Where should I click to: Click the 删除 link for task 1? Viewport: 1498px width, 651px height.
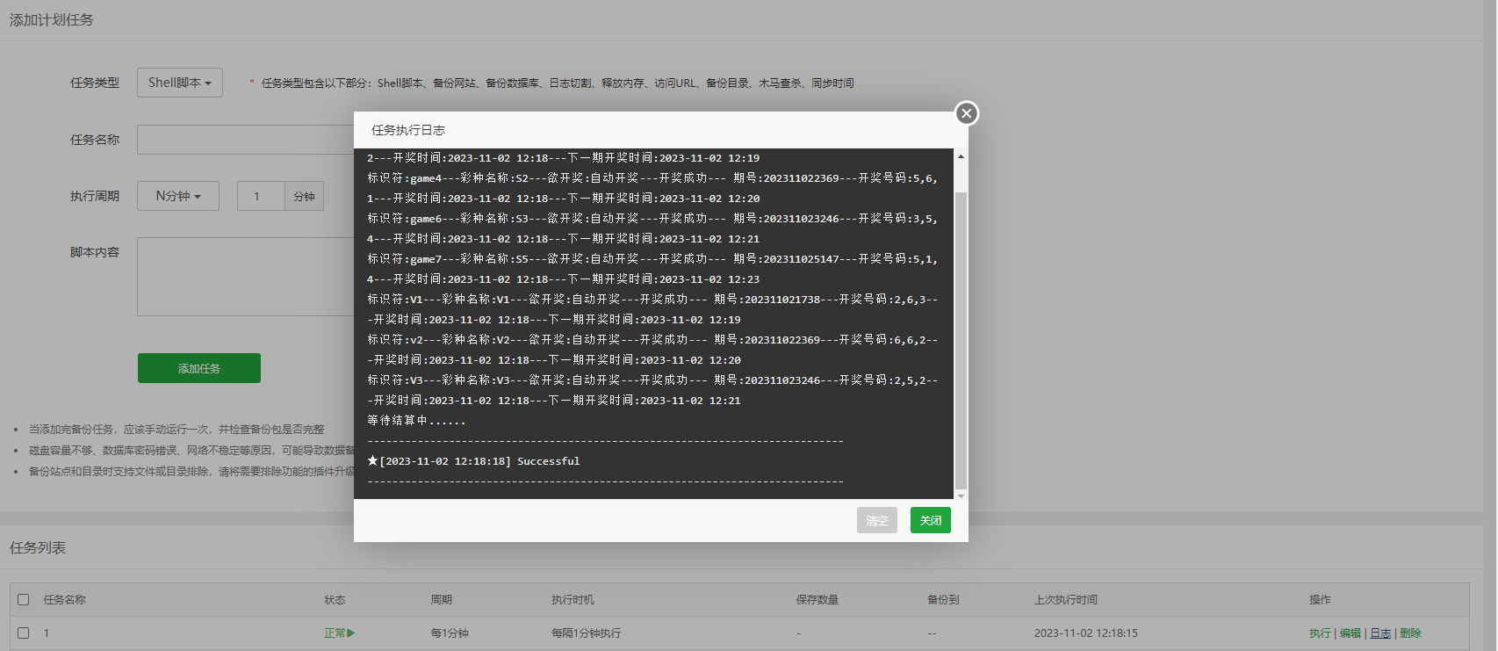1410,633
